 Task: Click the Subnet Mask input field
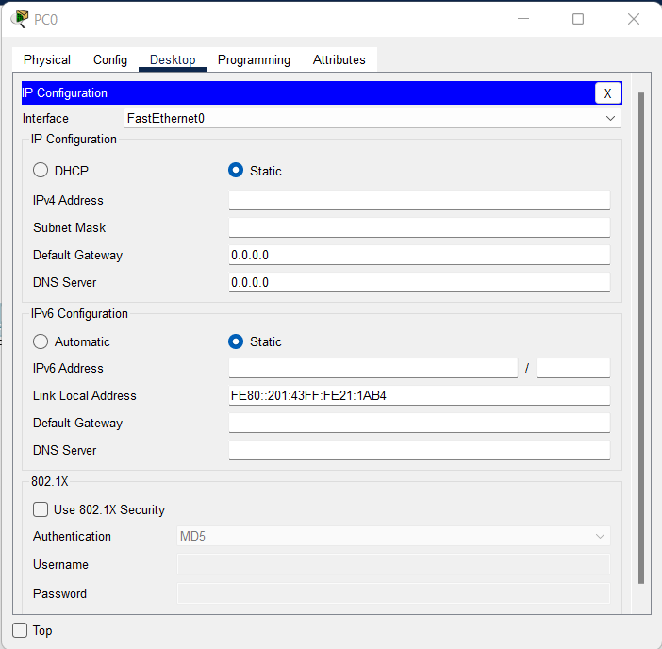point(419,227)
